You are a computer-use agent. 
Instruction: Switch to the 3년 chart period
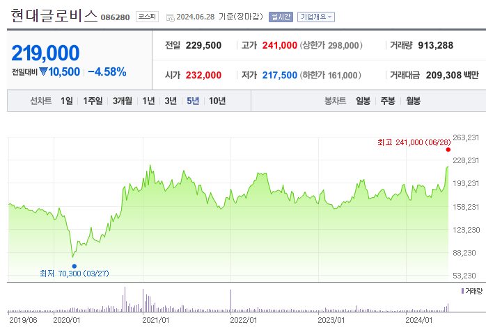(x=171, y=101)
